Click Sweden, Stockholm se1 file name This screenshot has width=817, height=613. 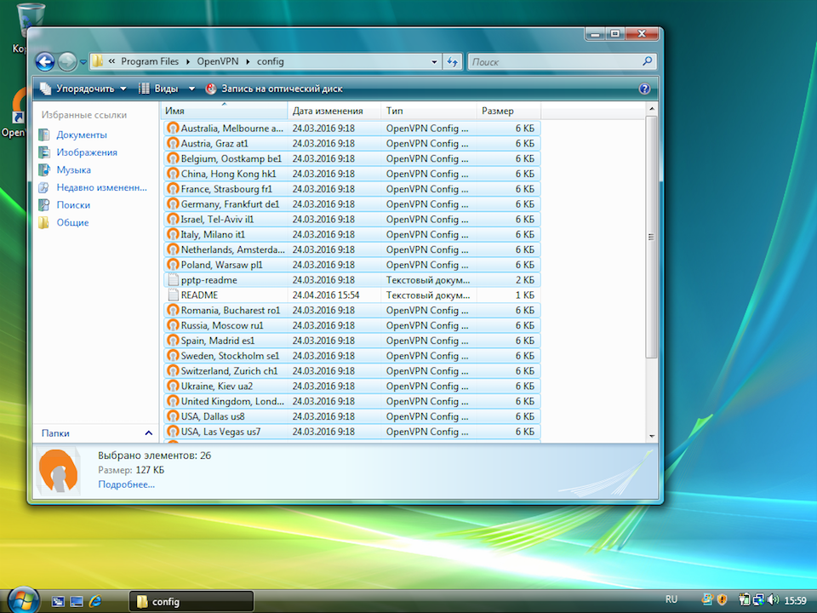point(230,356)
